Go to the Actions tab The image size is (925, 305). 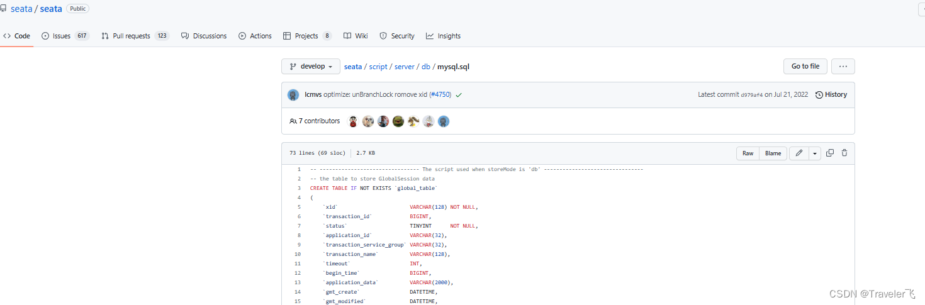[255, 36]
